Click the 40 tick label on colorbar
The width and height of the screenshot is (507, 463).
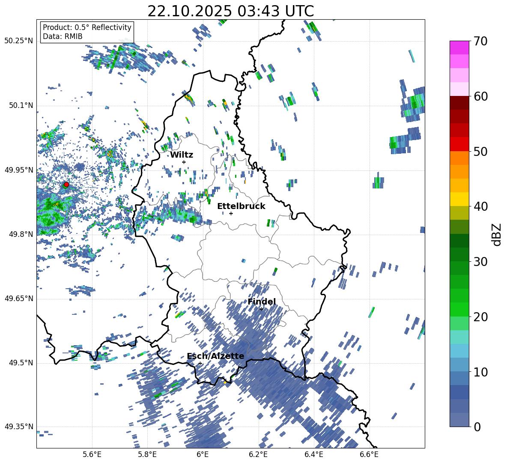coord(480,206)
